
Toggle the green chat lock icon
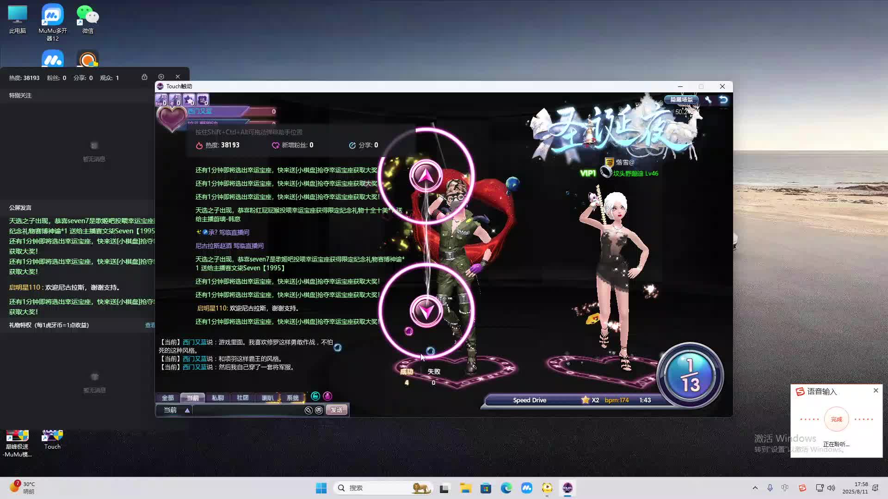(315, 396)
